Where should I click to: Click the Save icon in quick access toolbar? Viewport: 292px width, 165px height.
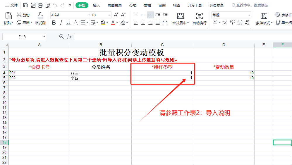click(26, 5)
